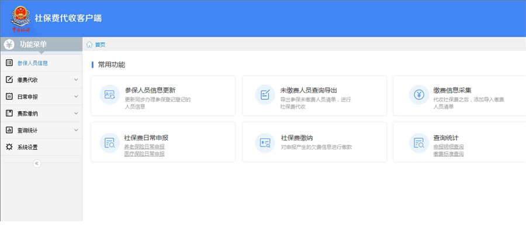This screenshot has width=526, height=230.
Task: Open the 申报明细查询 link
Action: coord(448,147)
